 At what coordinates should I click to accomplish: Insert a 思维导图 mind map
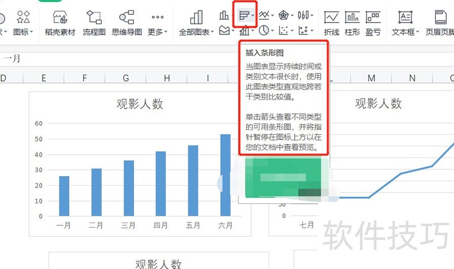pos(127,23)
